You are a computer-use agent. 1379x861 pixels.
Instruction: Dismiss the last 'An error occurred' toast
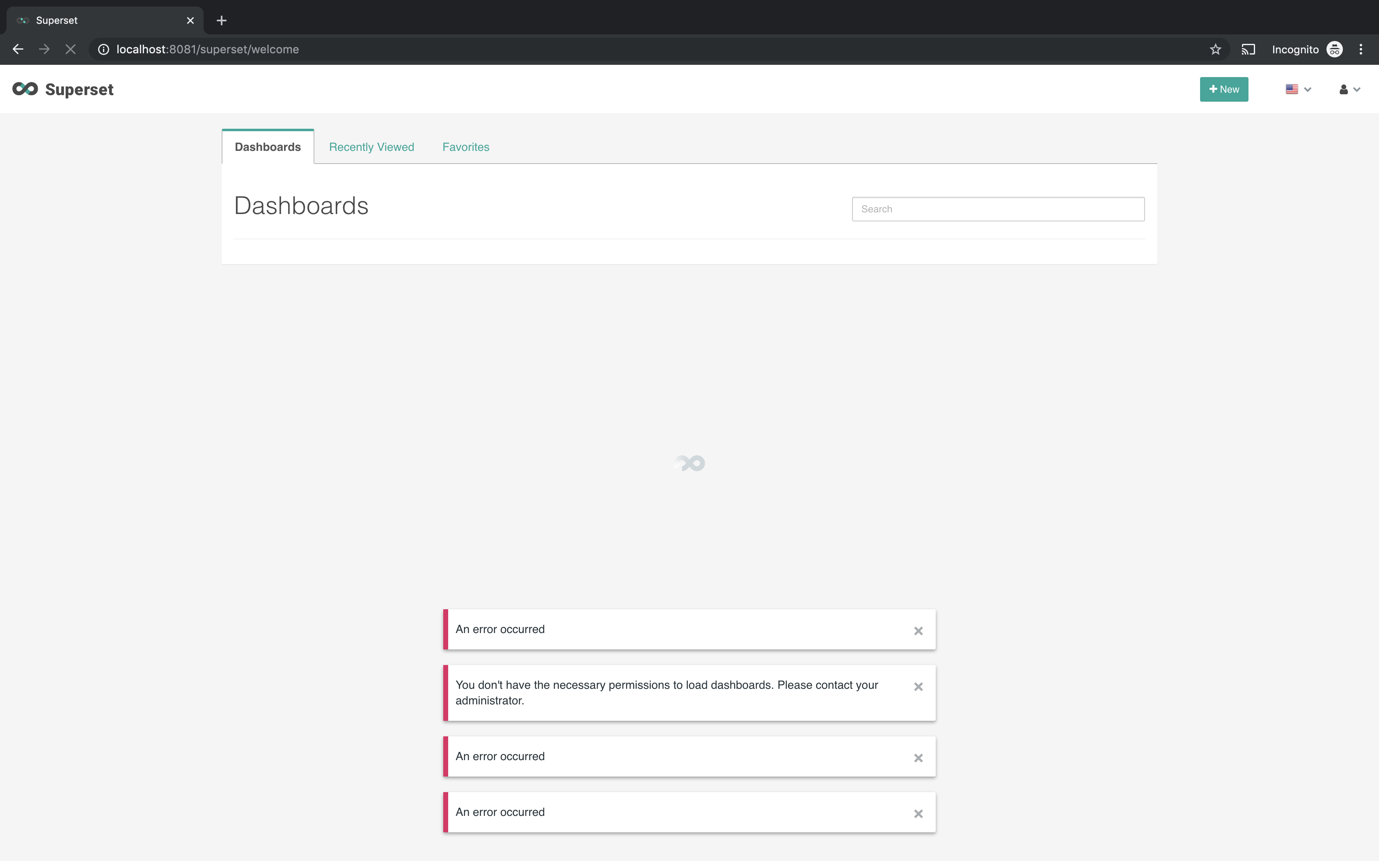coord(918,814)
